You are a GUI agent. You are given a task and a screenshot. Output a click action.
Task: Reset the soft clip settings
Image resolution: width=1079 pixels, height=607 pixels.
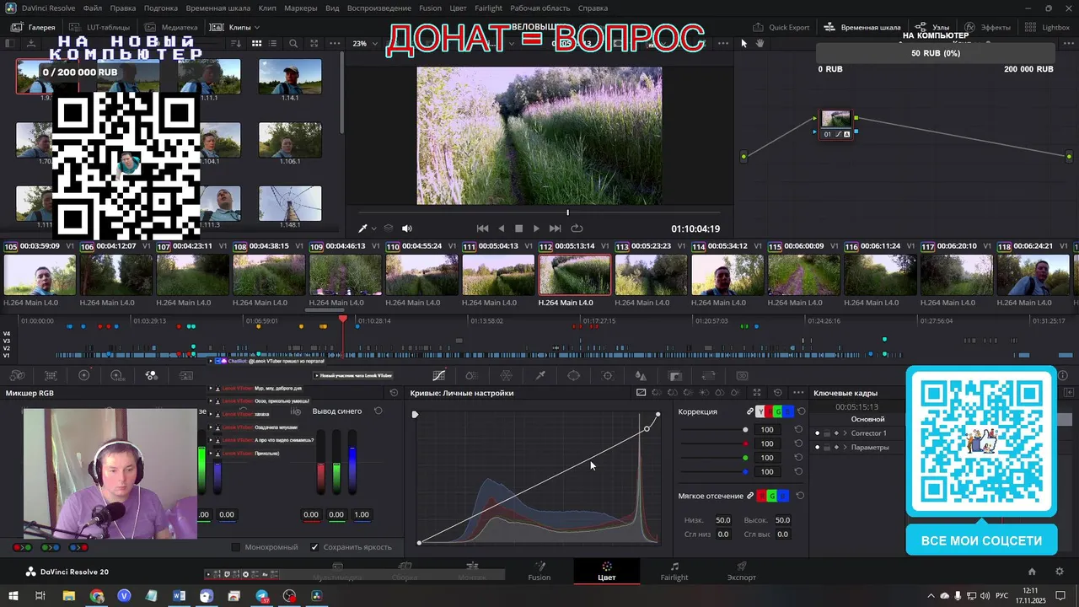tap(800, 496)
